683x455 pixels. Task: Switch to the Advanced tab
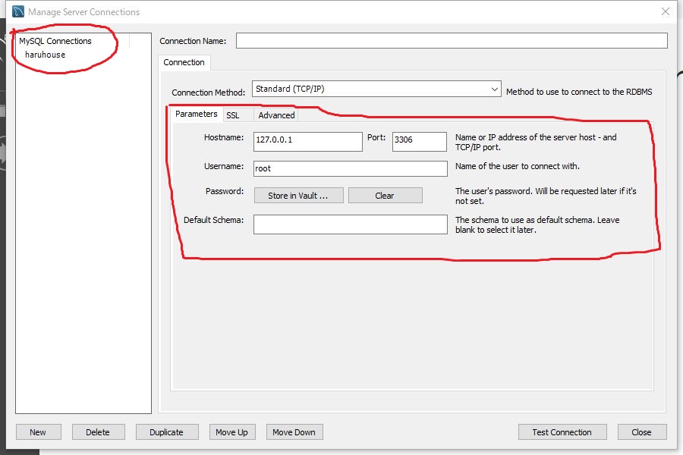(x=276, y=115)
